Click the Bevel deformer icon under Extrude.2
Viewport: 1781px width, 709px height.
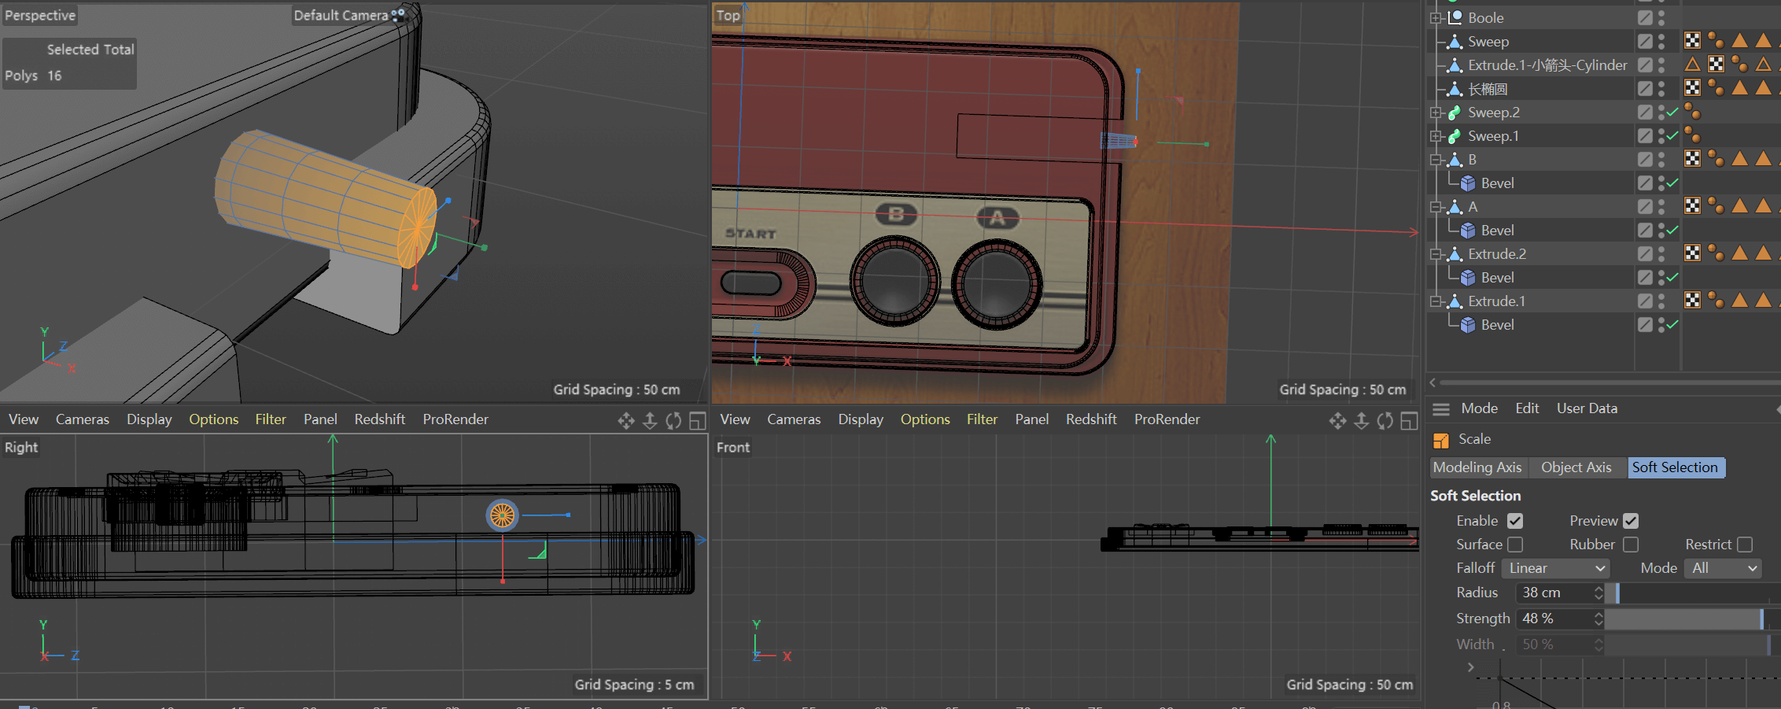tap(1468, 278)
